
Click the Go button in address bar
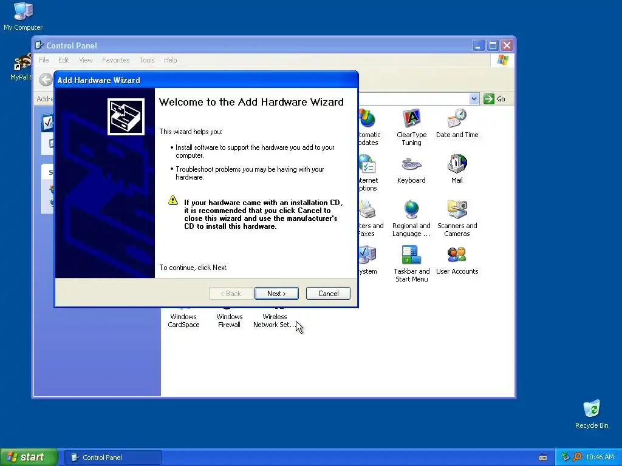point(494,99)
